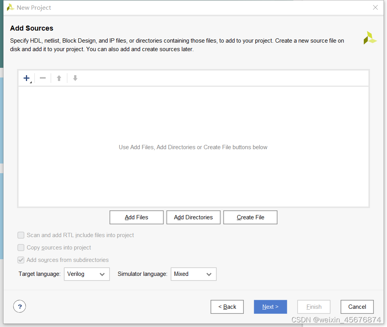Enable Copy sources into project checkbox
387x327 pixels.
tap(21, 248)
